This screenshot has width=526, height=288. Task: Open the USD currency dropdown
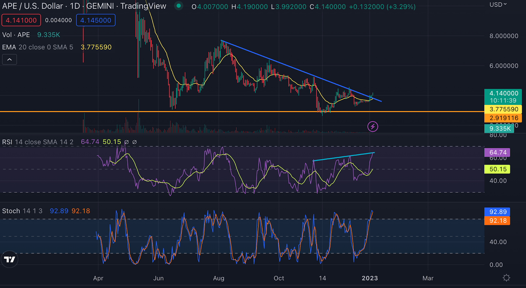click(498, 5)
